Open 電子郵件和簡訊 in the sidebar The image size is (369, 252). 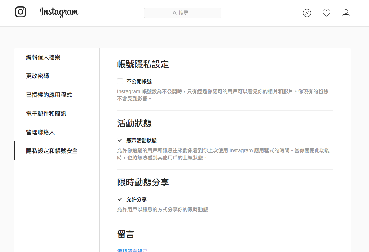46,113
